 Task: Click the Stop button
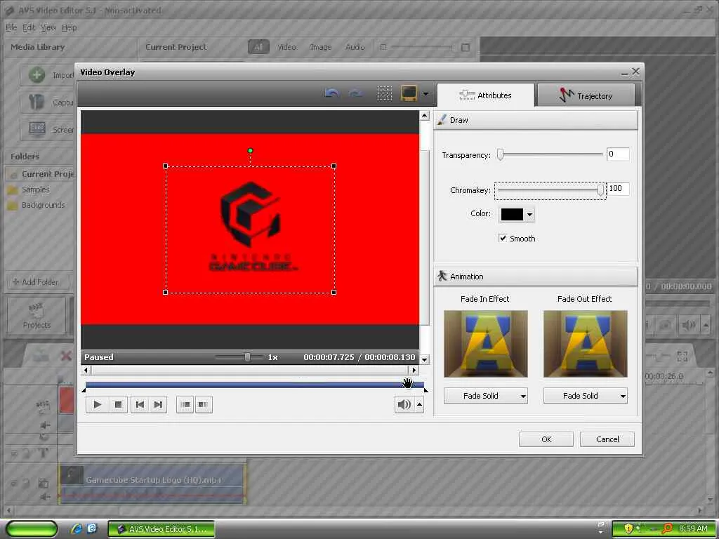[118, 405]
